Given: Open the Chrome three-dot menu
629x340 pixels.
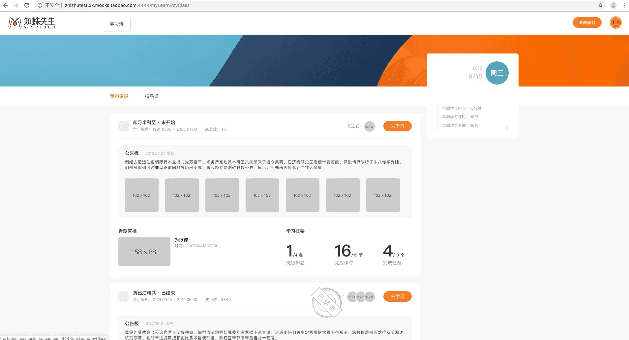Looking at the screenshot, I should click(x=624, y=5).
